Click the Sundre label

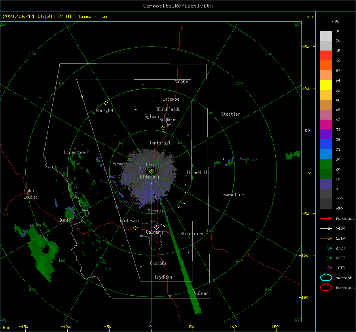[120, 163]
